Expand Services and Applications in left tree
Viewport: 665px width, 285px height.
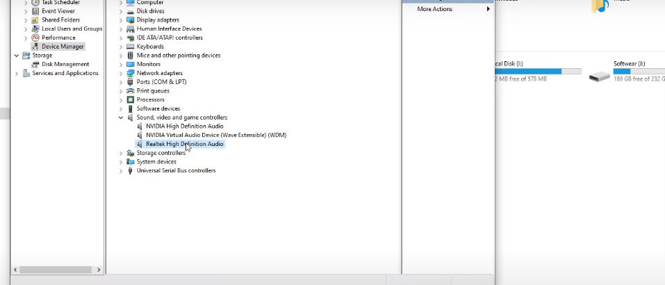click(17, 74)
